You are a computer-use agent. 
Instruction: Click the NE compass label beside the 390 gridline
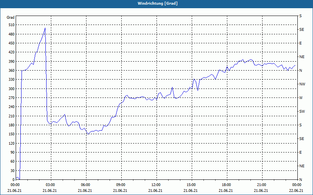click(302, 57)
